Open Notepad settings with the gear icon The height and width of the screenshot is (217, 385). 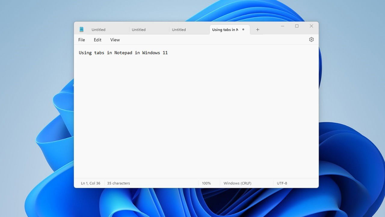click(311, 39)
